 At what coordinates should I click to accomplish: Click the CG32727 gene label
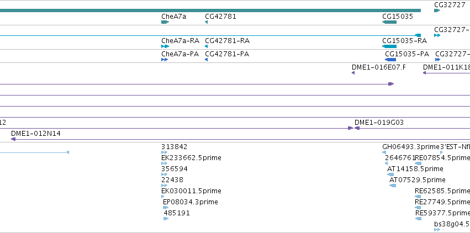tap(450, 5)
